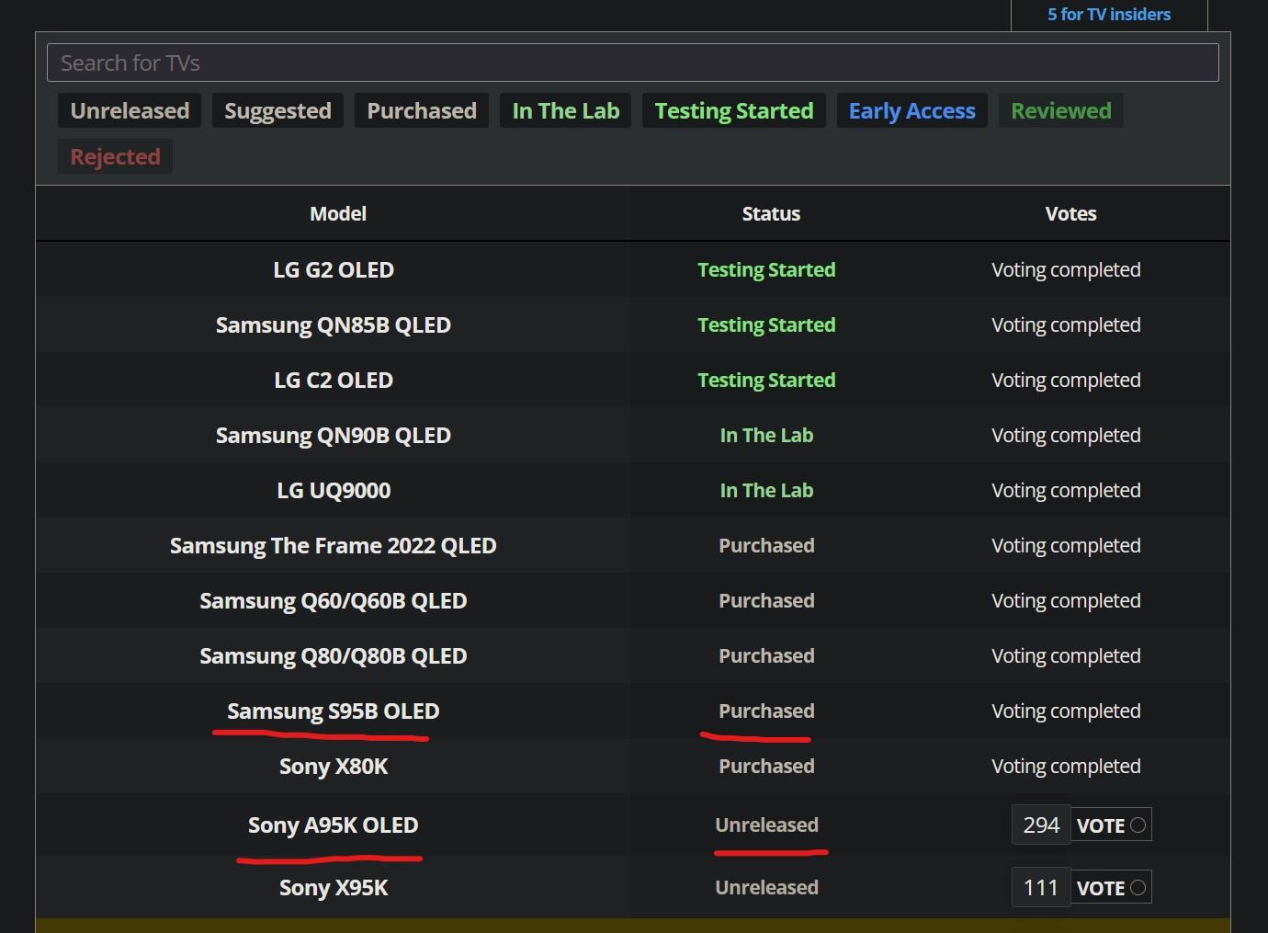
Task: Filter by In The Lab status
Action: pos(565,110)
